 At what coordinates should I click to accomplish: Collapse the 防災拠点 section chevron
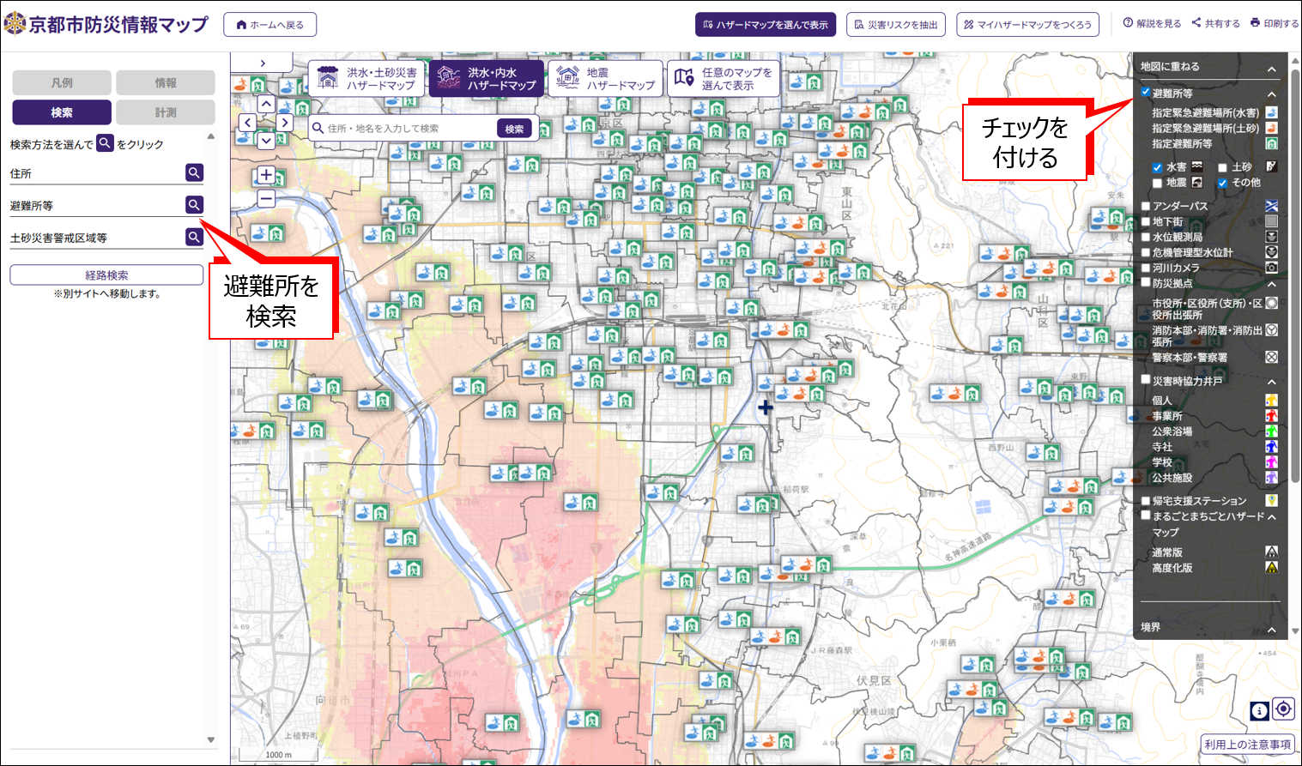[x=1271, y=284]
